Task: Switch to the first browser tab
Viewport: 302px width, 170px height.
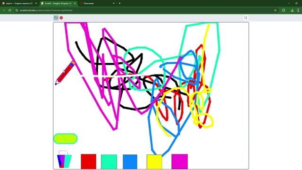Action: pyautogui.click(x=19, y=3)
